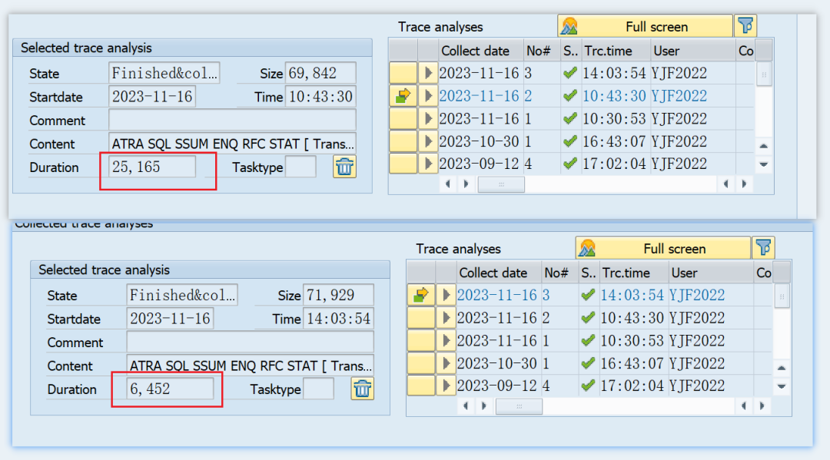Screen dimensions: 830x460
Task: Click Collect date column header in bottom table
Action: pos(500,273)
